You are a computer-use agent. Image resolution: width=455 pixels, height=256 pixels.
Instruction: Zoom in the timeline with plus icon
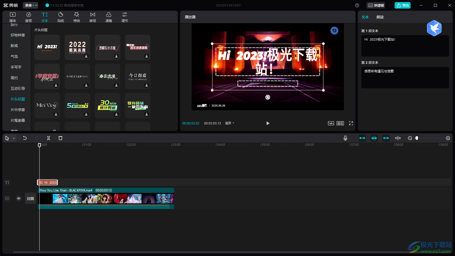pos(448,138)
